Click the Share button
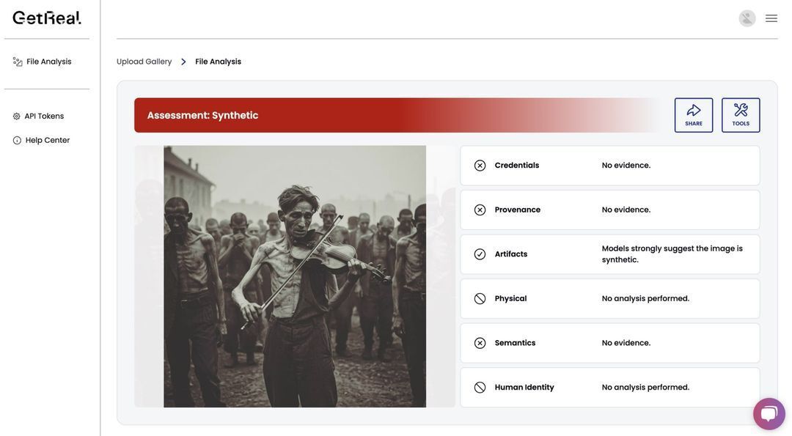792x436 pixels. 693,115
